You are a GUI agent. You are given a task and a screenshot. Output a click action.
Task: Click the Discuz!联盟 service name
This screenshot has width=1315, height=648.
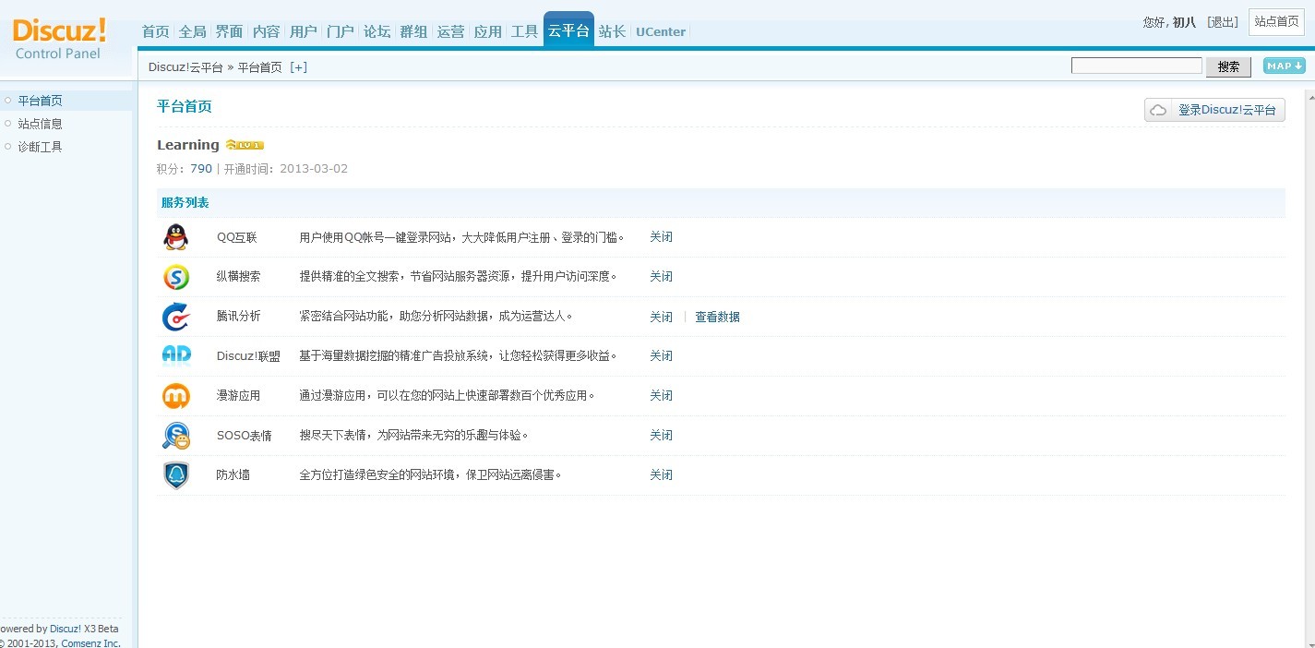pyautogui.click(x=248, y=356)
